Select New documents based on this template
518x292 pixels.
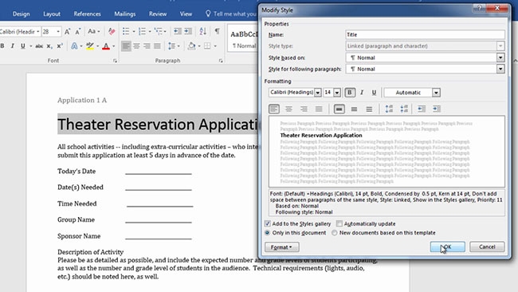[x=335, y=233]
